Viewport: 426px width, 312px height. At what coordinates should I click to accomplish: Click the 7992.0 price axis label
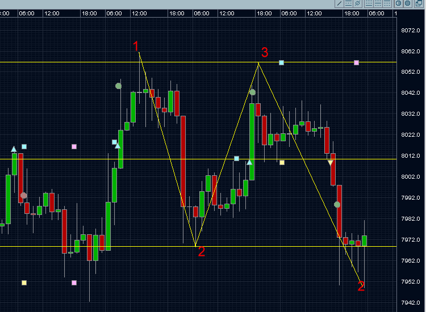411,198
